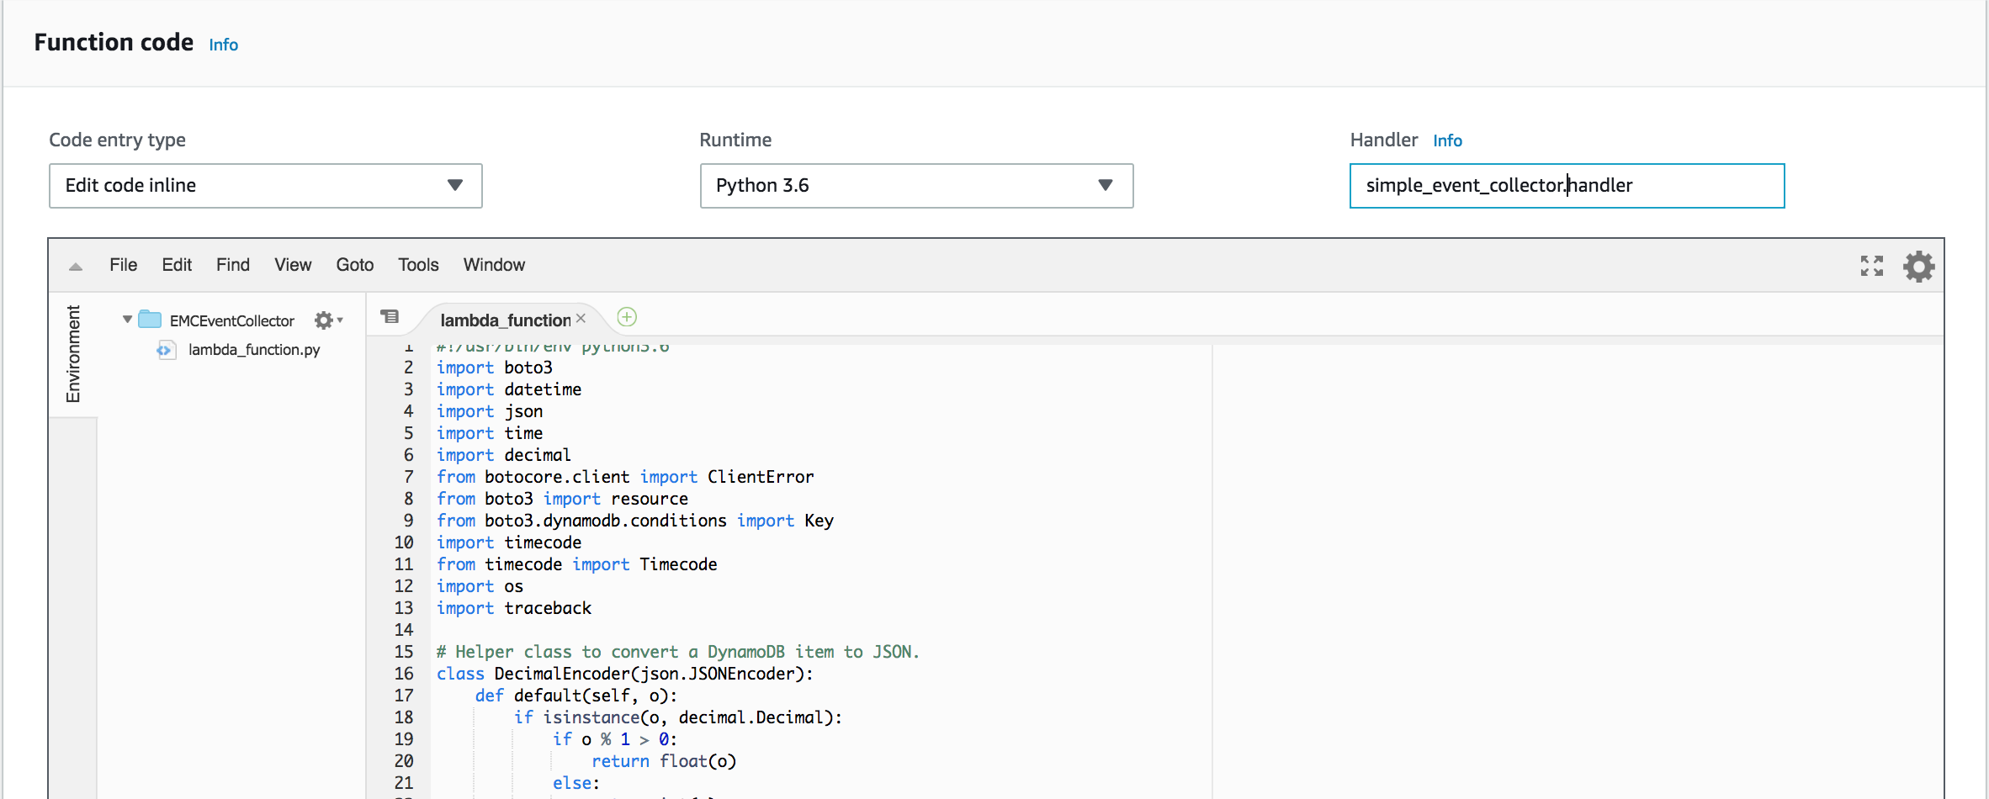The width and height of the screenshot is (1989, 799).
Task: Open the File menu
Action: (x=123, y=265)
